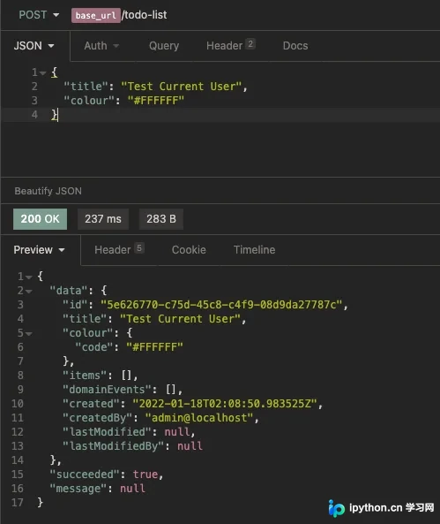Collapse the "data" object fold arrow
The image size is (440, 524).
(29, 292)
